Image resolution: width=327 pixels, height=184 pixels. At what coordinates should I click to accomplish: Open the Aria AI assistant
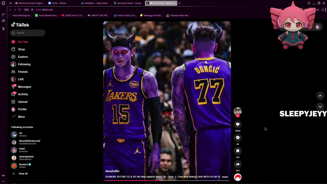(x=318, y=10)
